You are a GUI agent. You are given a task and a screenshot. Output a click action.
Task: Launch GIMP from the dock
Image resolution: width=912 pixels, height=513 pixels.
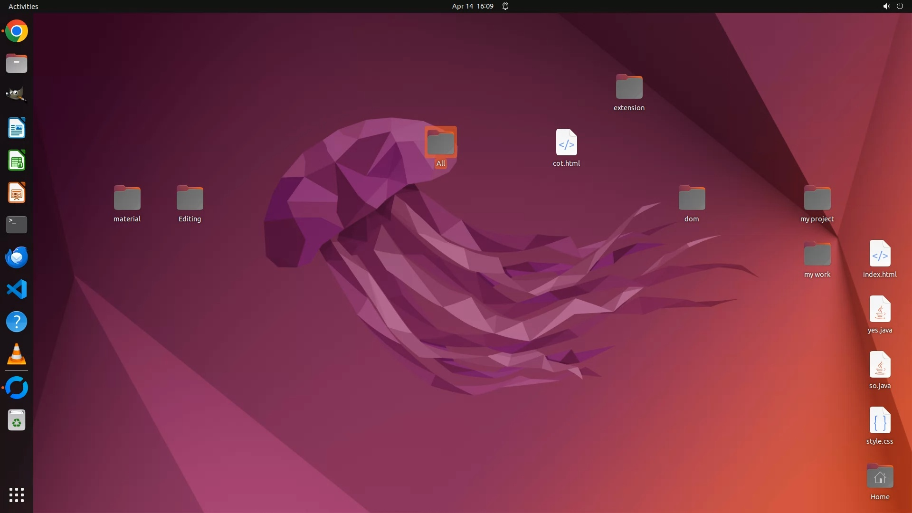coord(17,95)
